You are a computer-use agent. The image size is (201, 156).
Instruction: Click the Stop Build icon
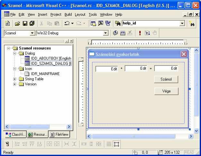[130, 33]
